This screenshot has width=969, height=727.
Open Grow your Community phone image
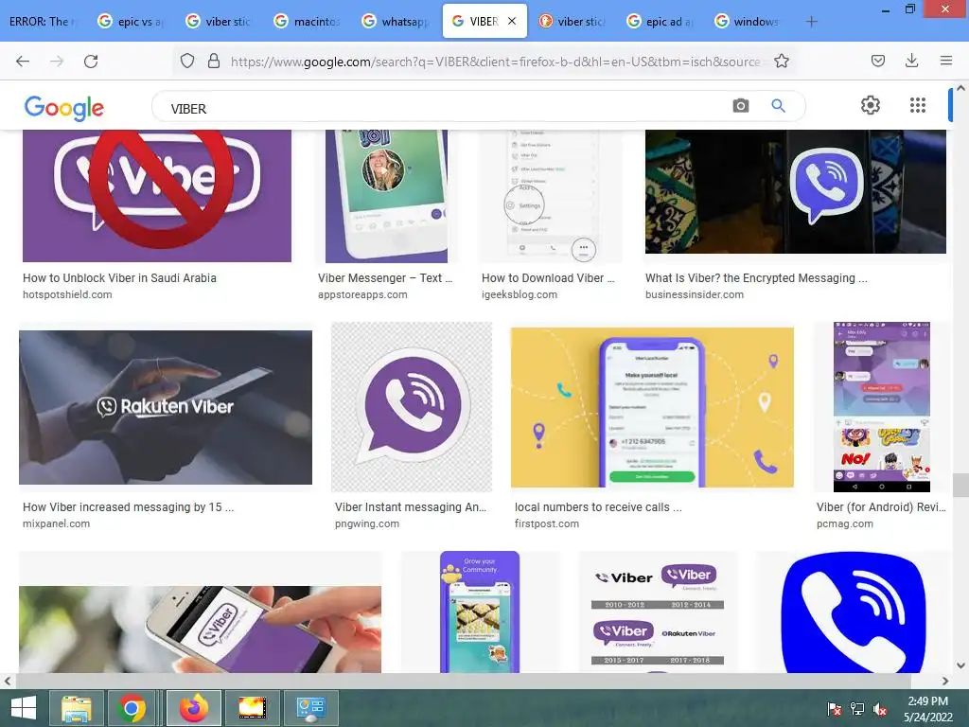point(480,612)
